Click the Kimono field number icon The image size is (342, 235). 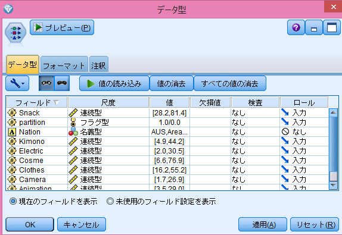pyautogui.click(x=12, y=142)
